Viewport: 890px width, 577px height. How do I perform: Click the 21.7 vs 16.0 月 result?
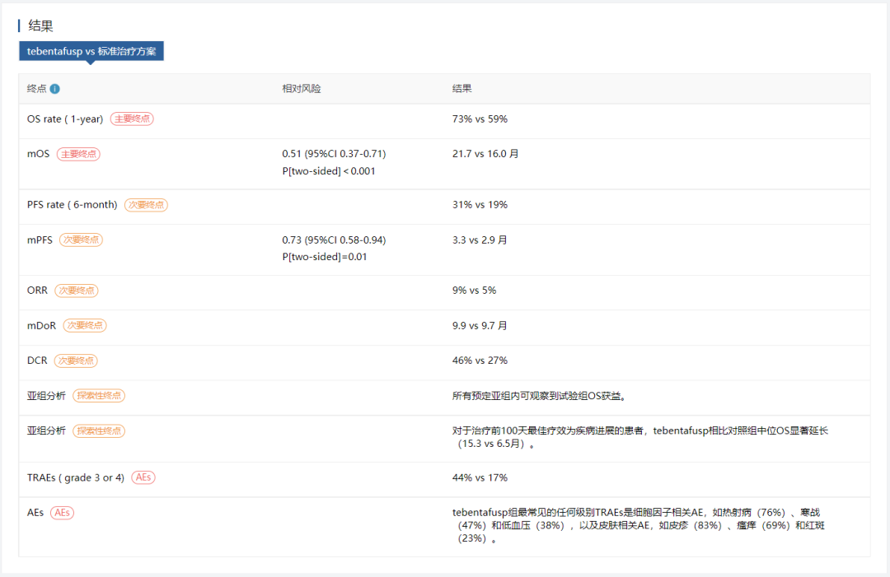point(485,154)
